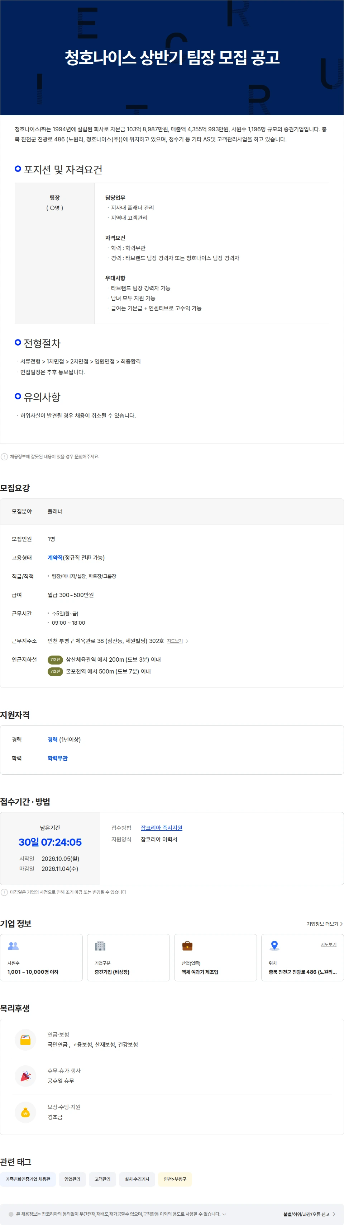This screenshot has width=344, height=1225.
Task: Click the 경조금 benefit text
Action: (55, 1117)
